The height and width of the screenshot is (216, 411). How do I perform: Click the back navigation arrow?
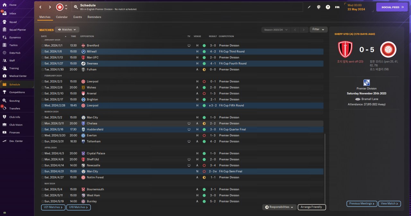coord(40,7)
